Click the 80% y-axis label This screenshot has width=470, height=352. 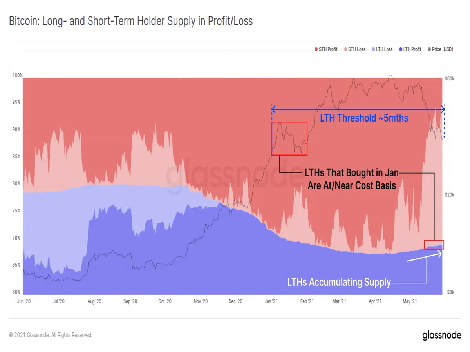[x=17, y=183]
